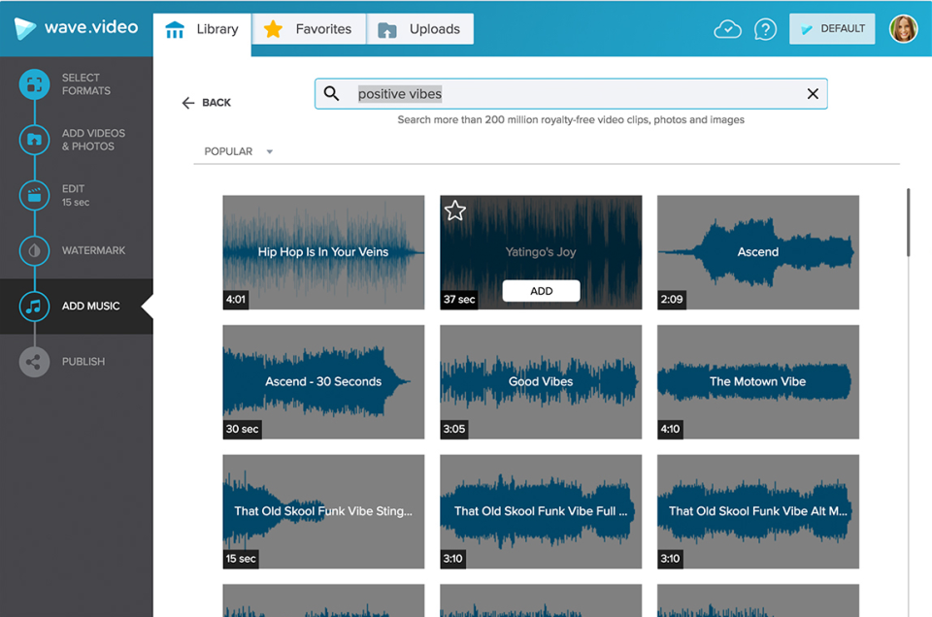Screen dimensions: 932x617
Task: Click the Edit clapperboard step icon
Action: (x=34, y=195)
